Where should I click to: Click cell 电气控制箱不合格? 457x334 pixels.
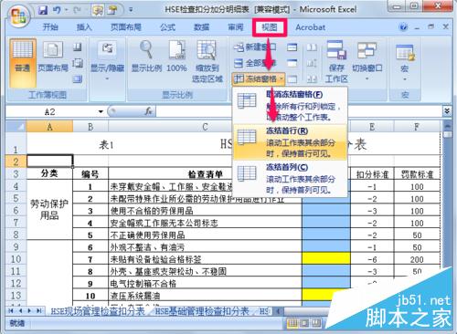(x=205, y=283)
